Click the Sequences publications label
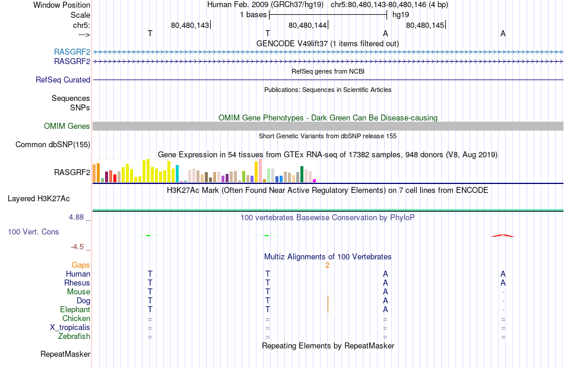This screenshot has width=564, height=368. coord(71,98)
